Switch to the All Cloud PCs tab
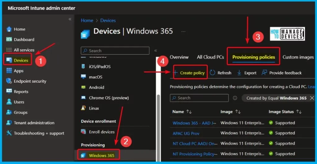 click(x=211, y=57)
